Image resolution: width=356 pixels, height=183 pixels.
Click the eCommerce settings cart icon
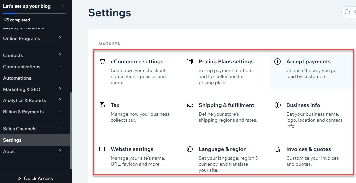click(102, 62)
